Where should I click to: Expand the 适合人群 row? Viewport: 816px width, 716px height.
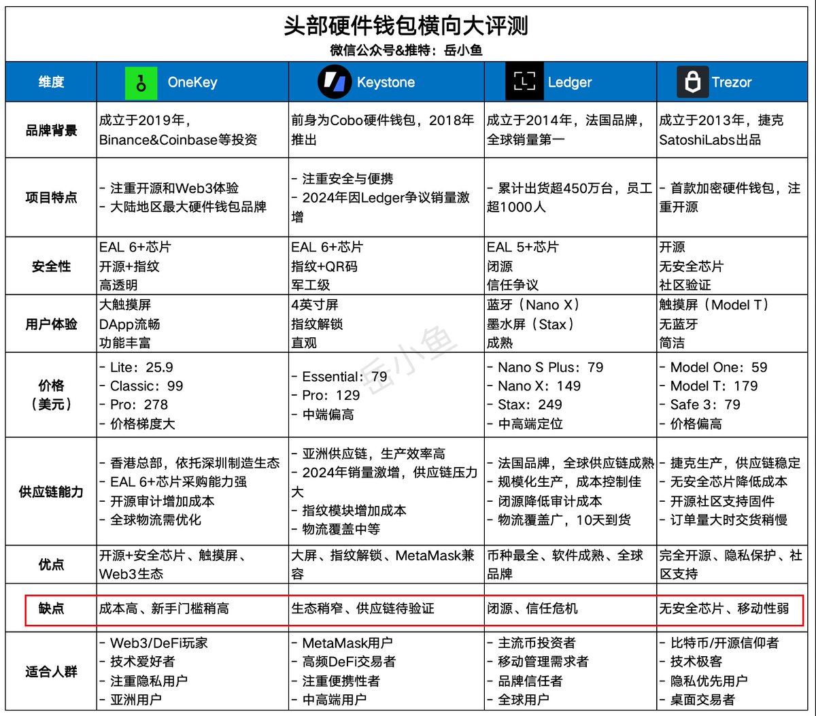(x=50, y=670)
